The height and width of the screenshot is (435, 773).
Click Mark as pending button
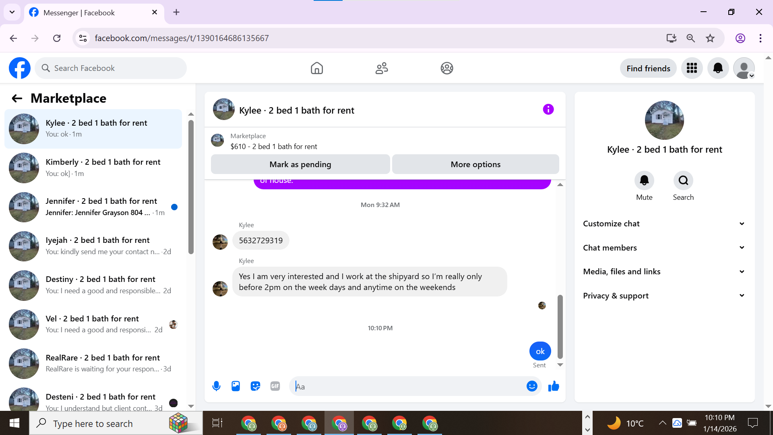pyautogui.click(x=300, y=164)
